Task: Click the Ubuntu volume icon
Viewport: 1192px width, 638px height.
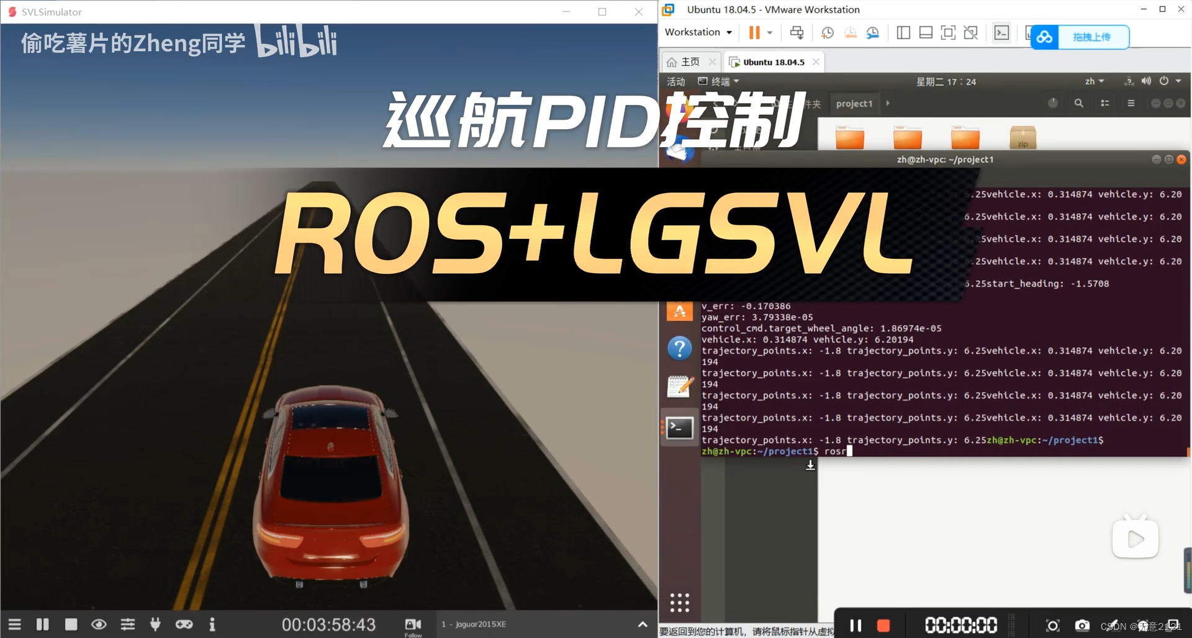Action: 1146,81
